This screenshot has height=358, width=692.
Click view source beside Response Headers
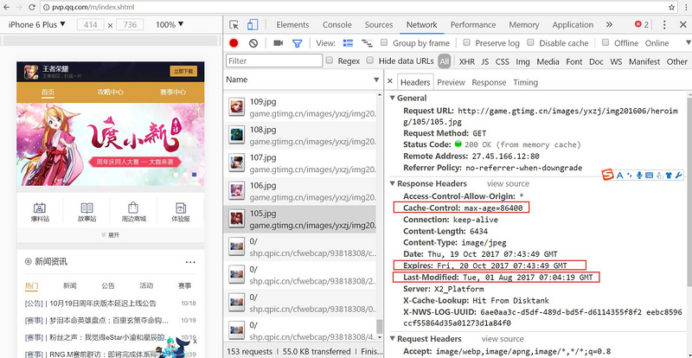[x=508, y=184]
